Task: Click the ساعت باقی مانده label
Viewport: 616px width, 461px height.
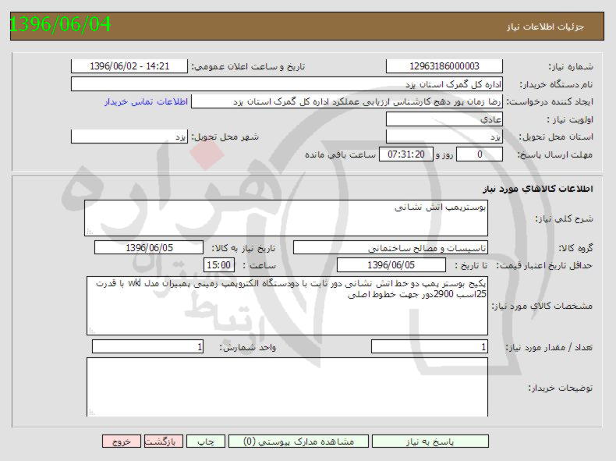Action: (x=340, y=154)
